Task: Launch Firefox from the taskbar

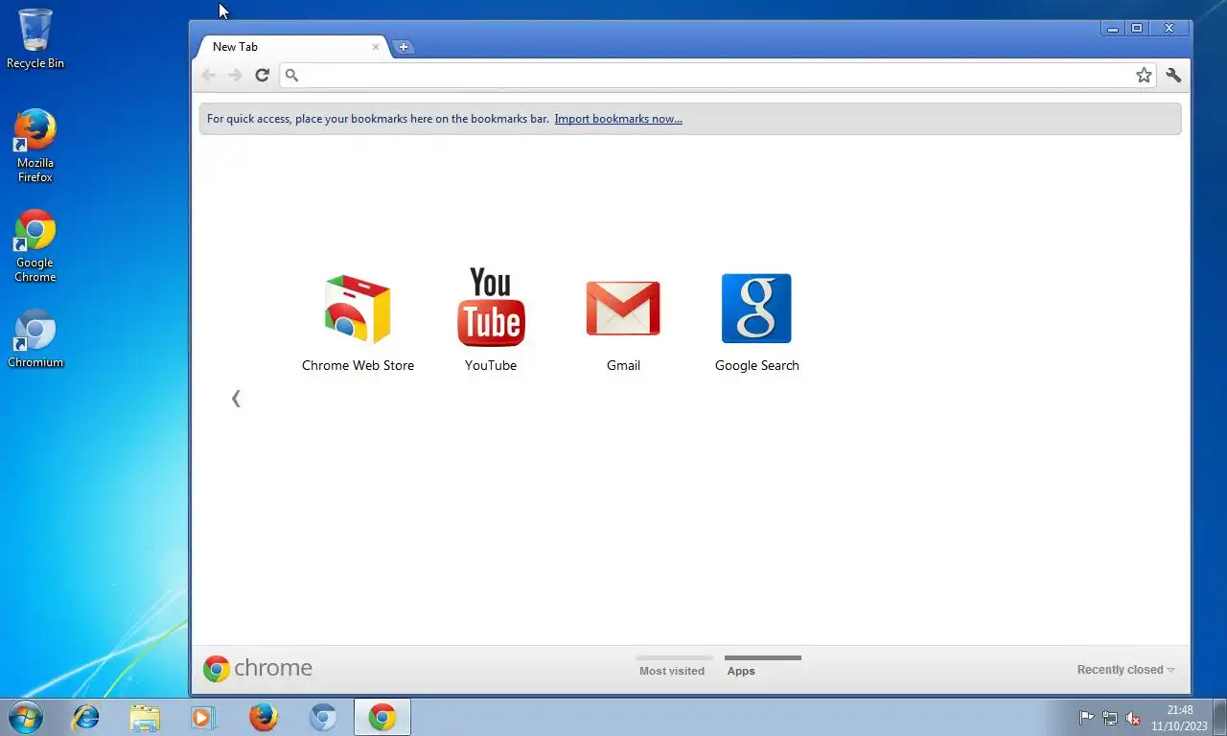Action: 263,717
